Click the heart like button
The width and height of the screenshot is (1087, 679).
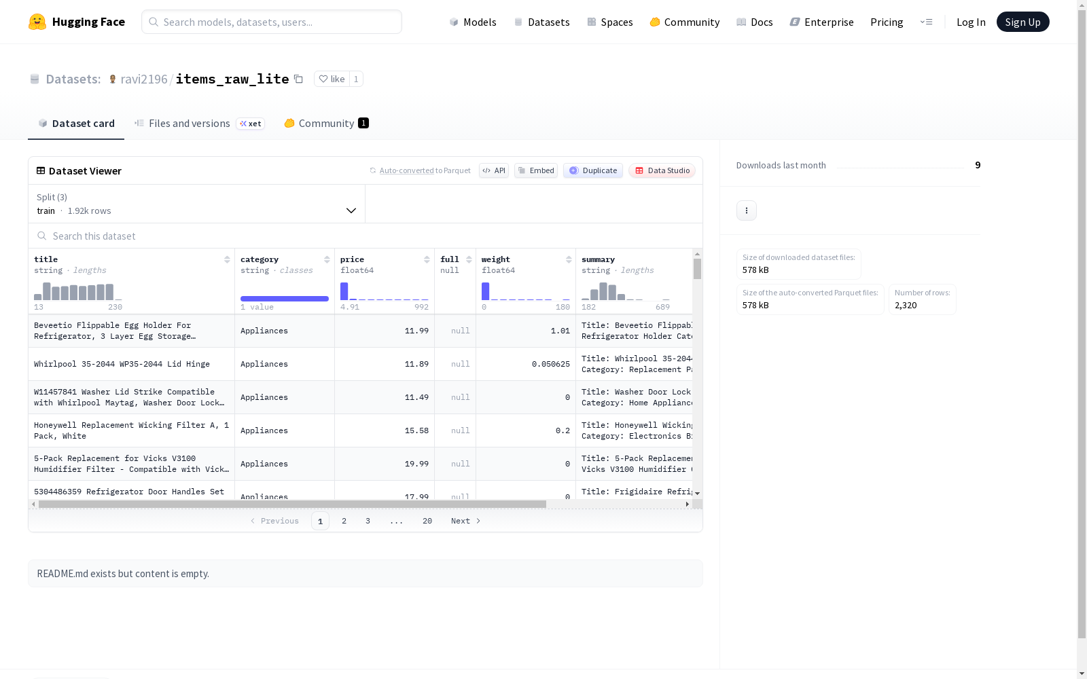332,79
